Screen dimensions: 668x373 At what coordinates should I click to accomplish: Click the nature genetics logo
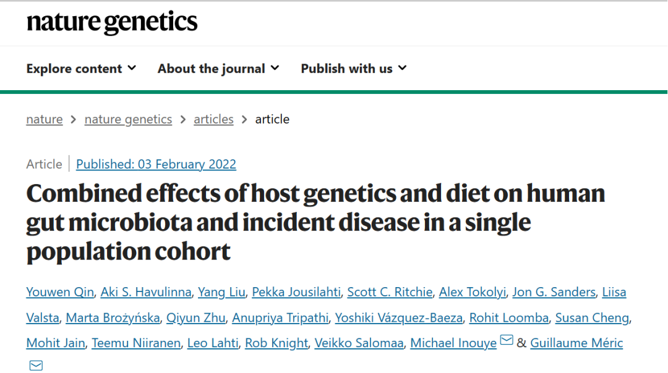(112, 23)
